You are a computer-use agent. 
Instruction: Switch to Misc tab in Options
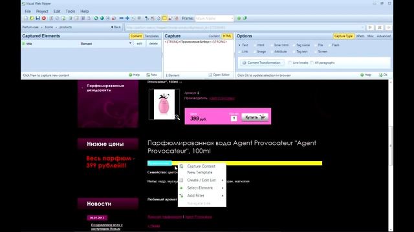click(371, 36)
